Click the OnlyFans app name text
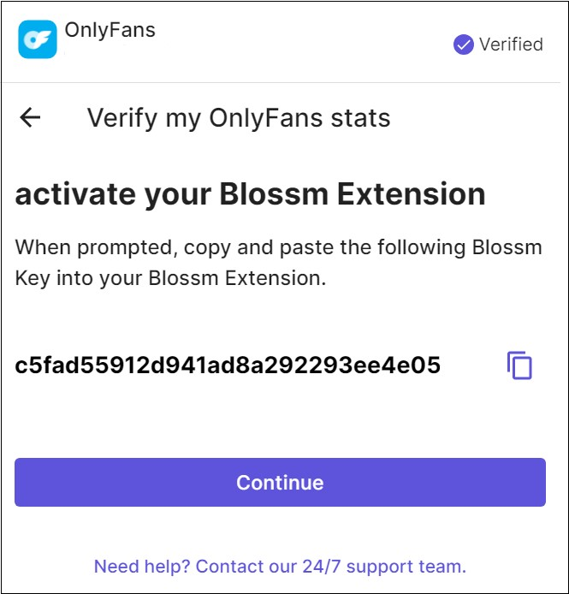The height and width of the screenshot is (594, 569). (x=110, y=30)
